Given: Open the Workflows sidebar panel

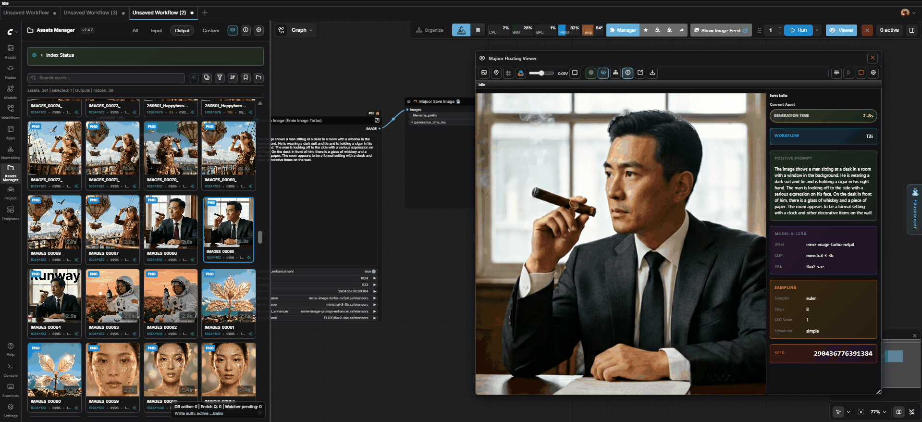Looking at the screenshot, I should point(11,112).
